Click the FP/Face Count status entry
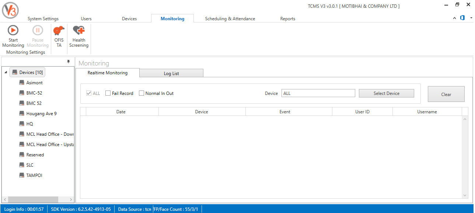 coord(176,209)
